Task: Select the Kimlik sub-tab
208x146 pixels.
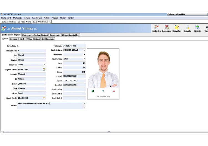Action: point(5,39)
